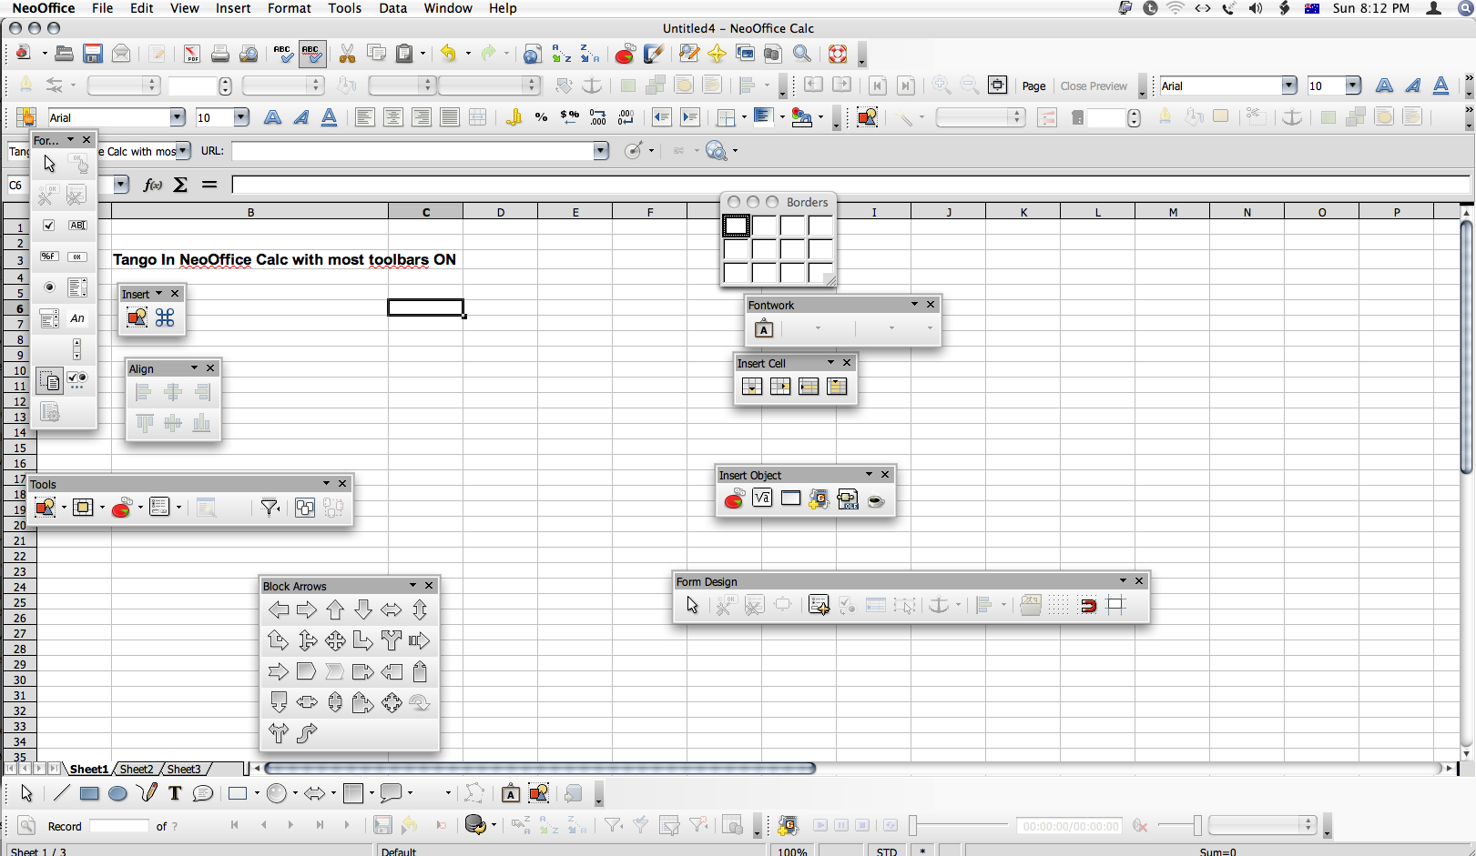
Task: Open the Tools menu
Action: click(x=344, y=8)
